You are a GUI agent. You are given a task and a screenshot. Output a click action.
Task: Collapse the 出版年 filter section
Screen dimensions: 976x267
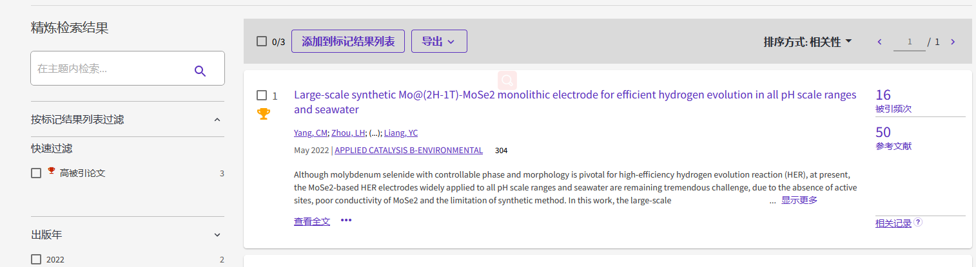pos(217,235)
